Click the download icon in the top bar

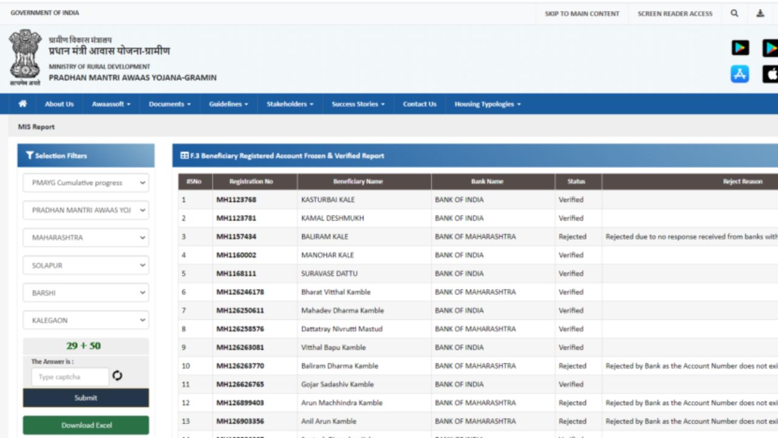[x=760, y=13]
